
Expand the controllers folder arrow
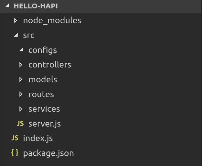(21, 65)
